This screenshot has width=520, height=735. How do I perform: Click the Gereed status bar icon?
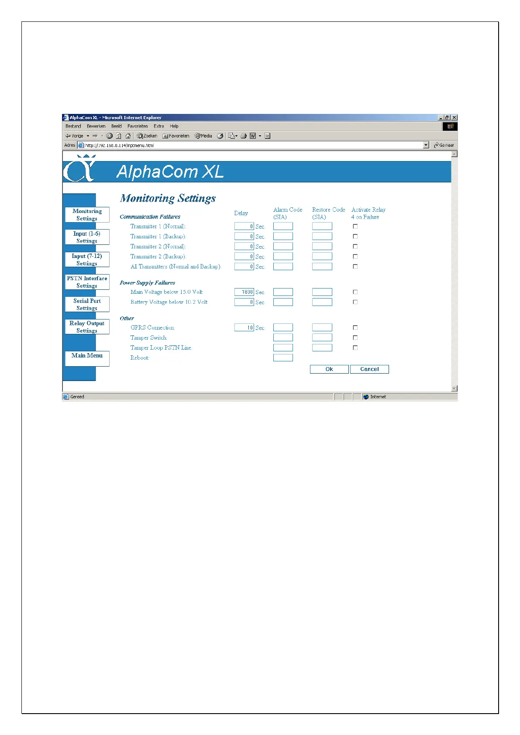click(66, 397)
